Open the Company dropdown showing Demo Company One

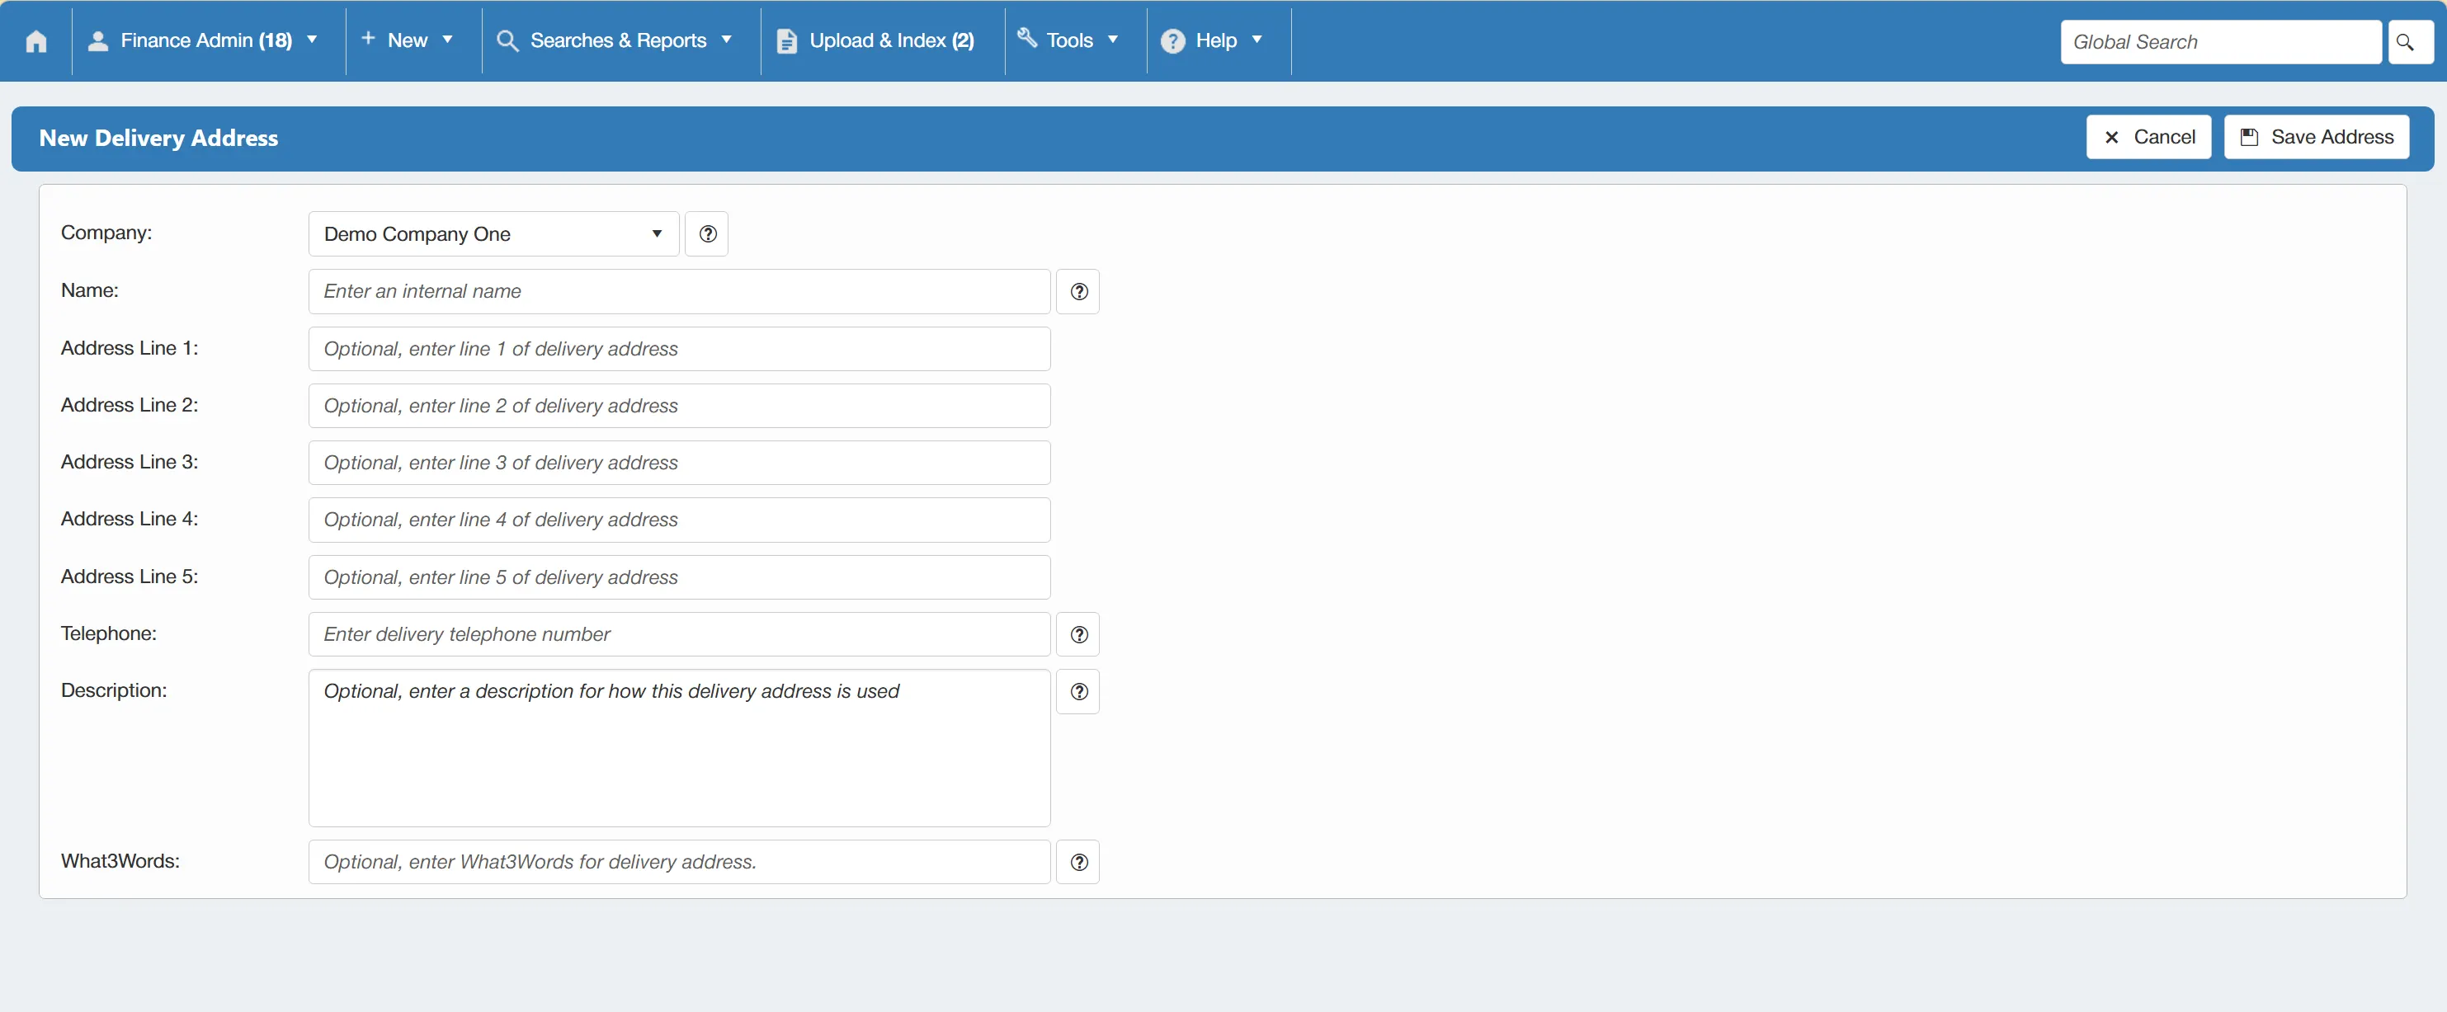tap(494, 233)
